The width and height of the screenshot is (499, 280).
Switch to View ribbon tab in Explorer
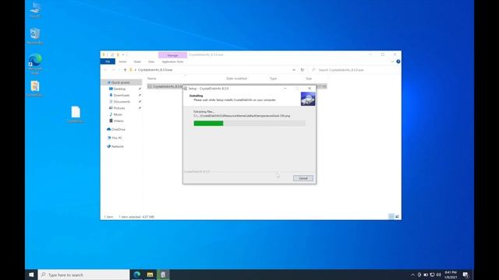151,61
